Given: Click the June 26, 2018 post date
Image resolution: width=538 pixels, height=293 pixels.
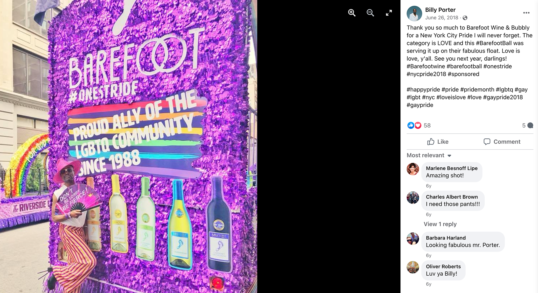Looking at the screenshot, I should [442, 18].
